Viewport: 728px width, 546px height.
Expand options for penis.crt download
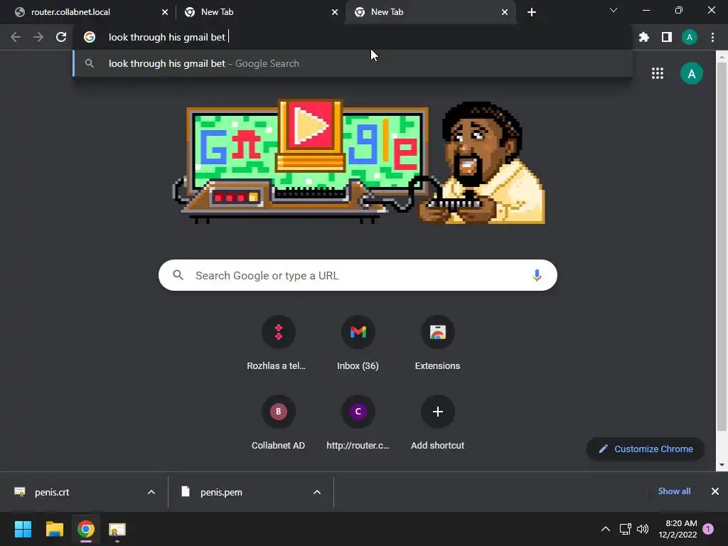[x=151, y=492]
